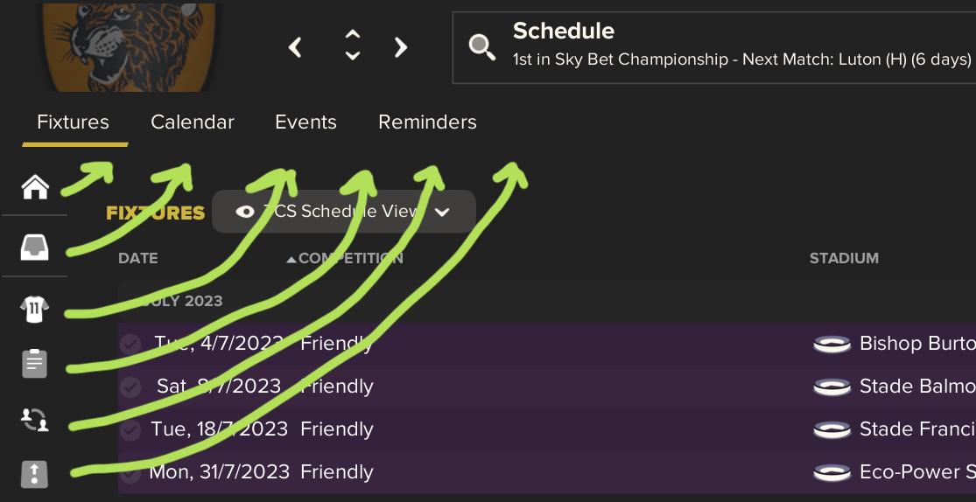
Task: Toggle the checkmark for Tue 4/7/2023 friendly
Action: tap(130, 344)
